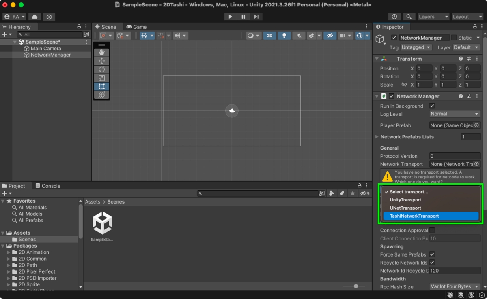
Task: Open the Layer Default dropdown
Action: [x=466, y=47]
